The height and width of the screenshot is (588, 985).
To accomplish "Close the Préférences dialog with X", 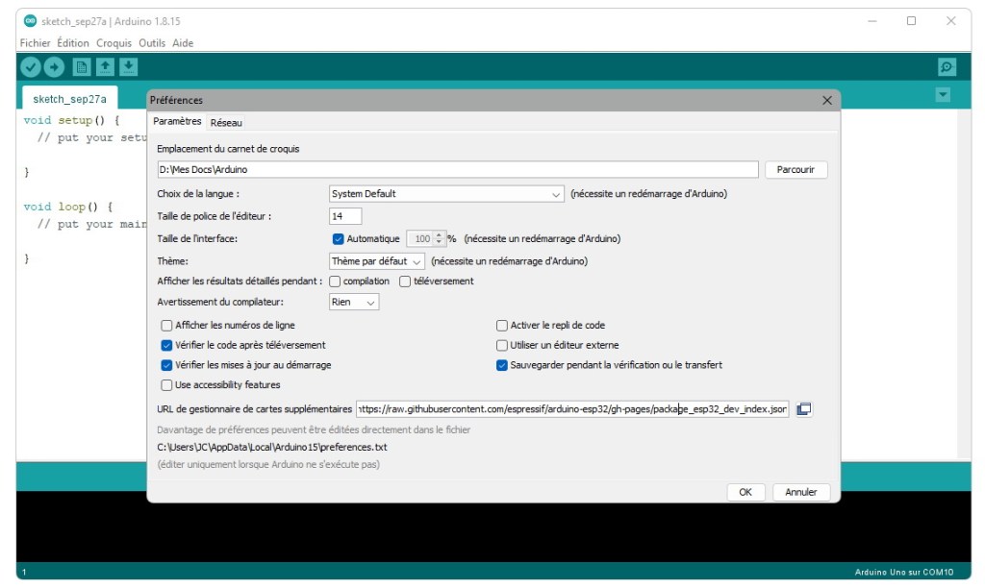I will 827,100.
